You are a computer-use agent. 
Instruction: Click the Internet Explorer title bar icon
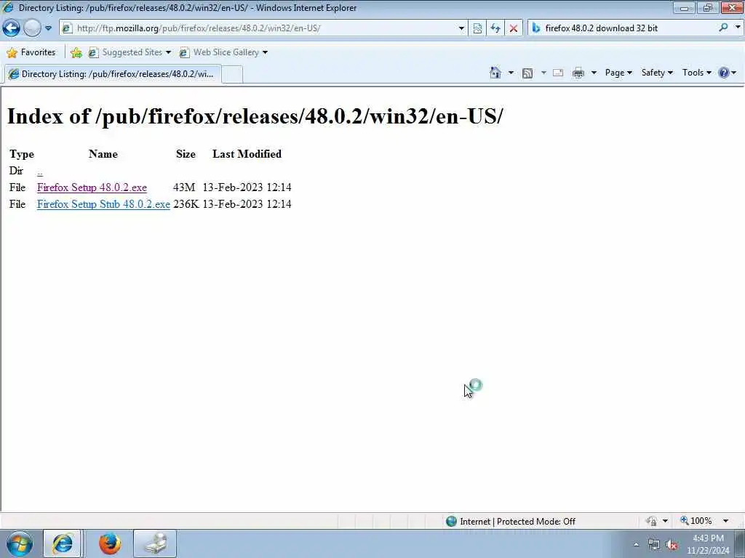click(8, 7)
